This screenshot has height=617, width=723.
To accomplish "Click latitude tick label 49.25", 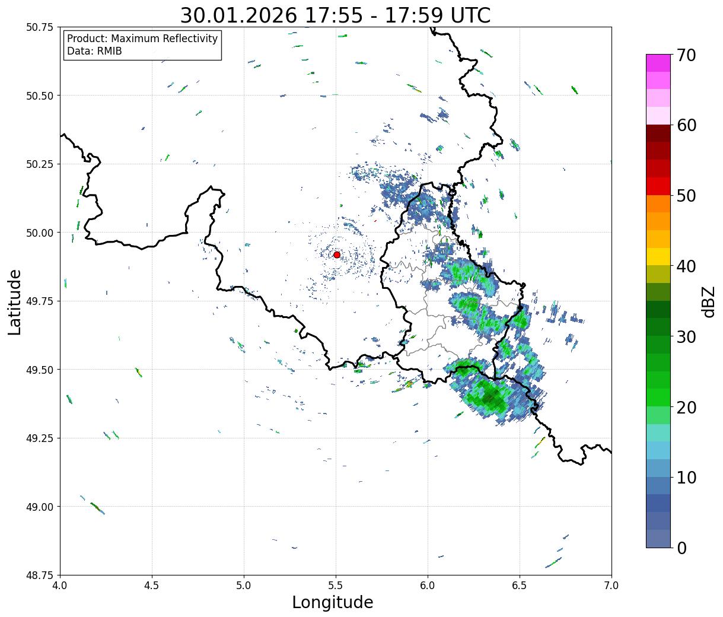I will [39, 438].
